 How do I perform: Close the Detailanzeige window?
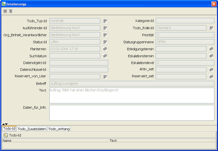pos(214,4)
